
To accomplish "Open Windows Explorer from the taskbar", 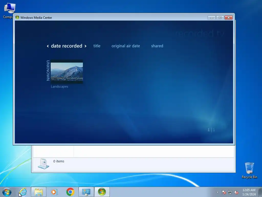I will coord(39,192).
